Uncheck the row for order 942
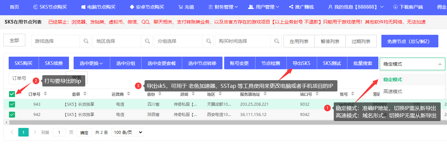This screenshot has height=167, width=447. coord(12,115)
